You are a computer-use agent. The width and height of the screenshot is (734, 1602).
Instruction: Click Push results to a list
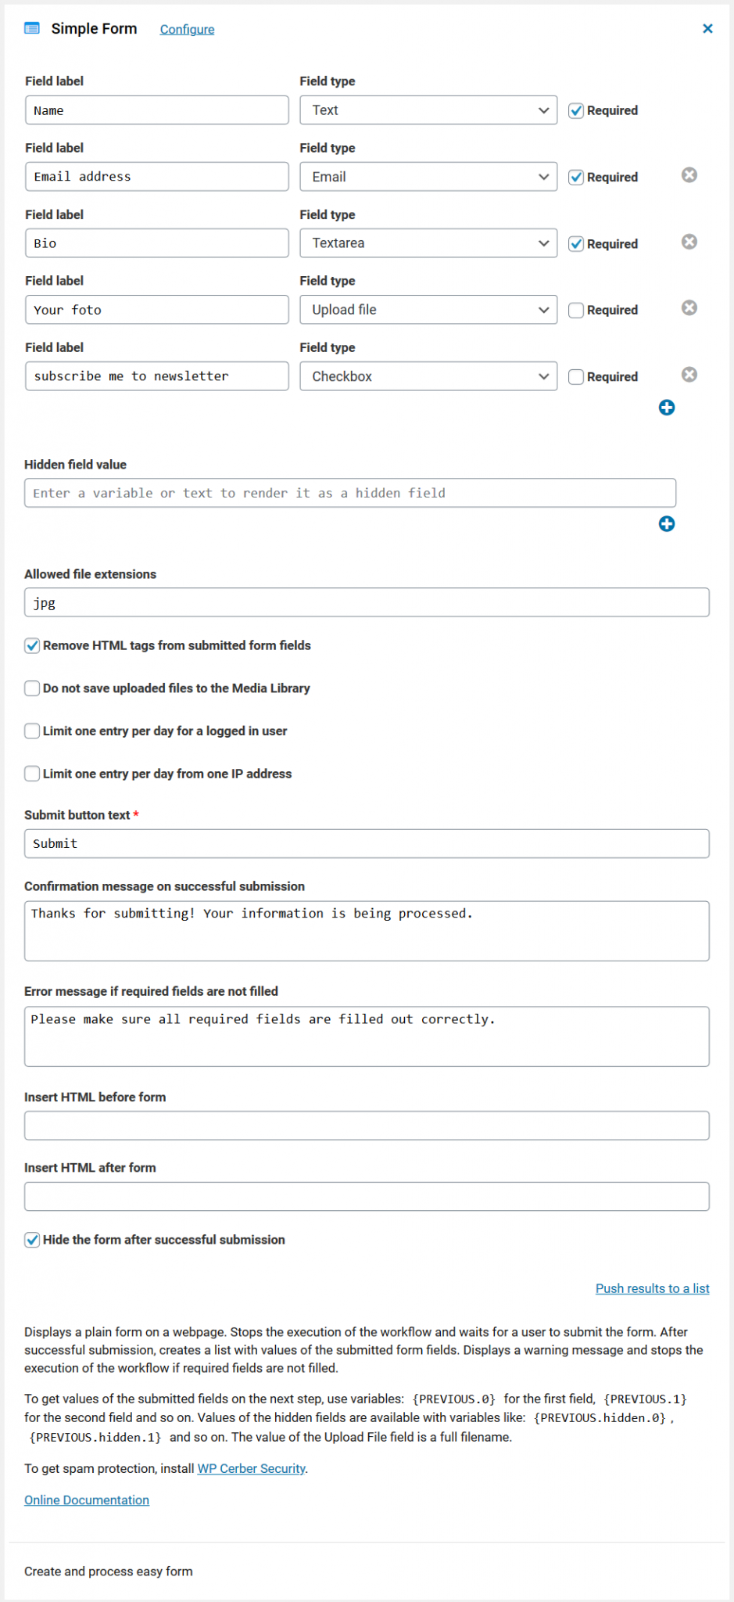click(652, 1288)
